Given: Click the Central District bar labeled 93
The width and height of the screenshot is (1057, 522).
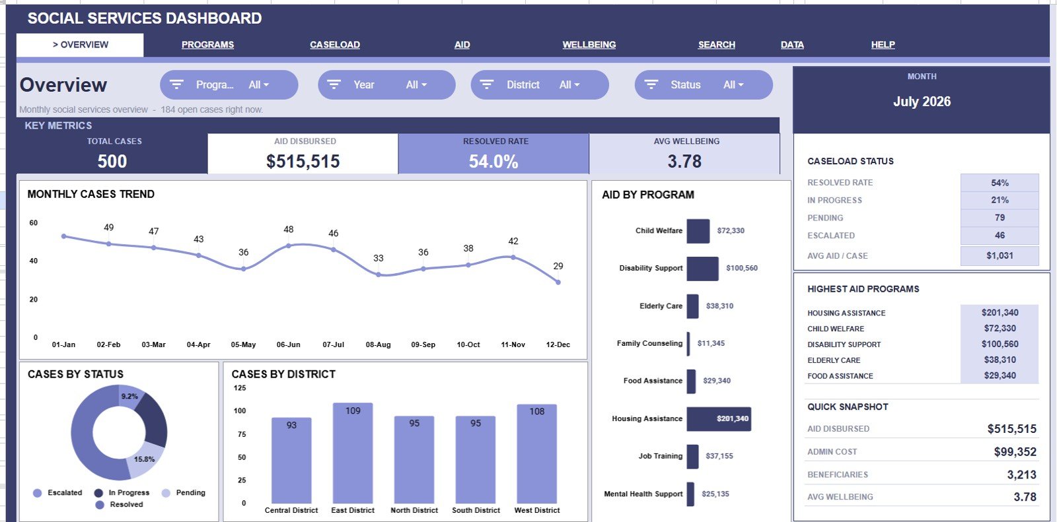Looking at the screenshot, I should tap(291, 461).
